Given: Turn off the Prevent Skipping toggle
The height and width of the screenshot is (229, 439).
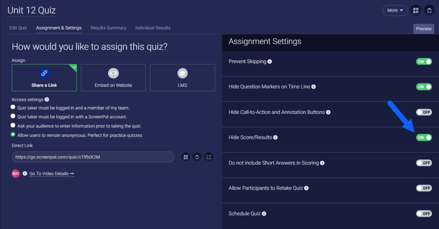Looking at the screenshot, I should point(424,62).
